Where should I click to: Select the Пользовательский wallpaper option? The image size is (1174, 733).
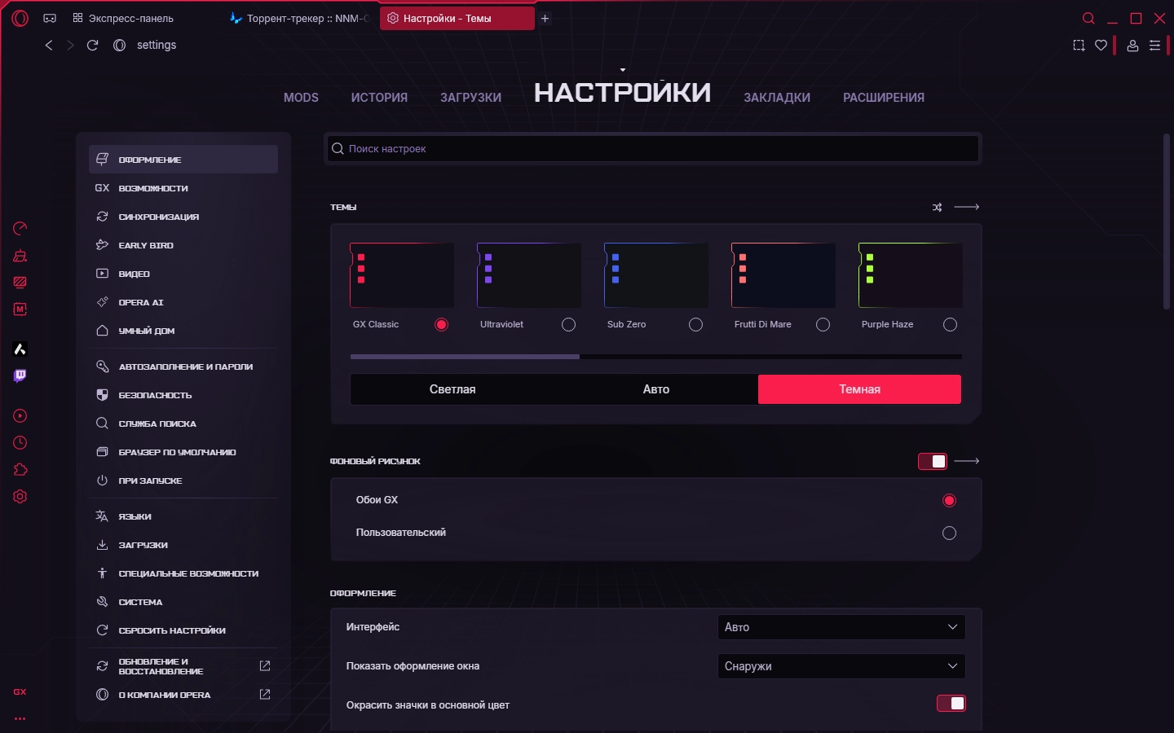[x=949, y=533]
